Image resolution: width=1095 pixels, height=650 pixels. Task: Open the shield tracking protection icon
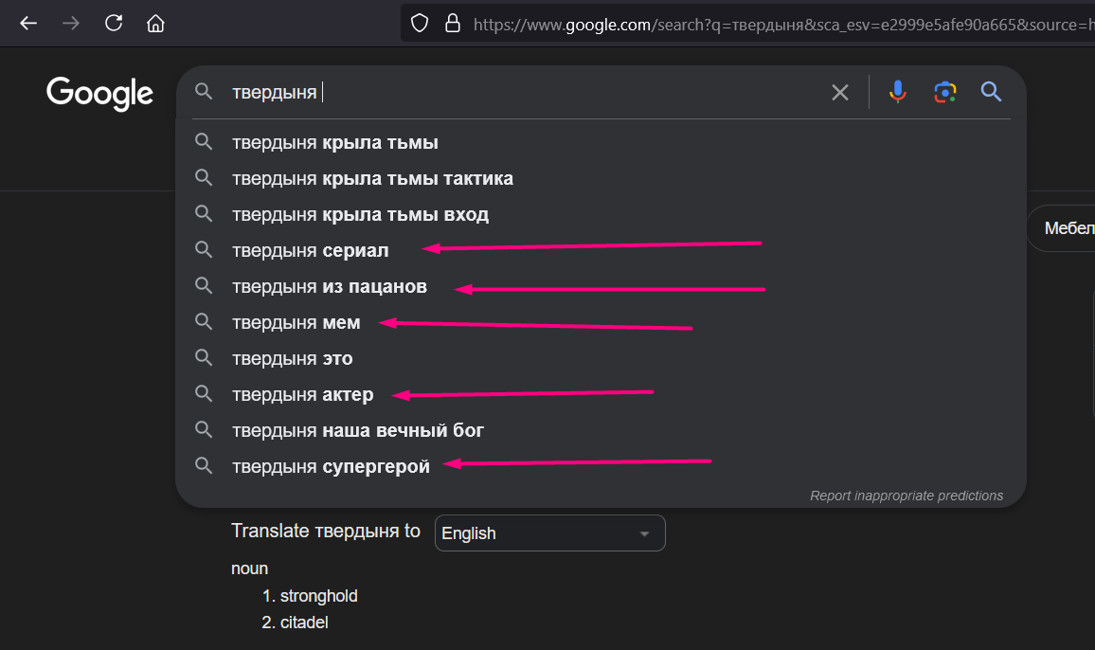tap(419, 23)
